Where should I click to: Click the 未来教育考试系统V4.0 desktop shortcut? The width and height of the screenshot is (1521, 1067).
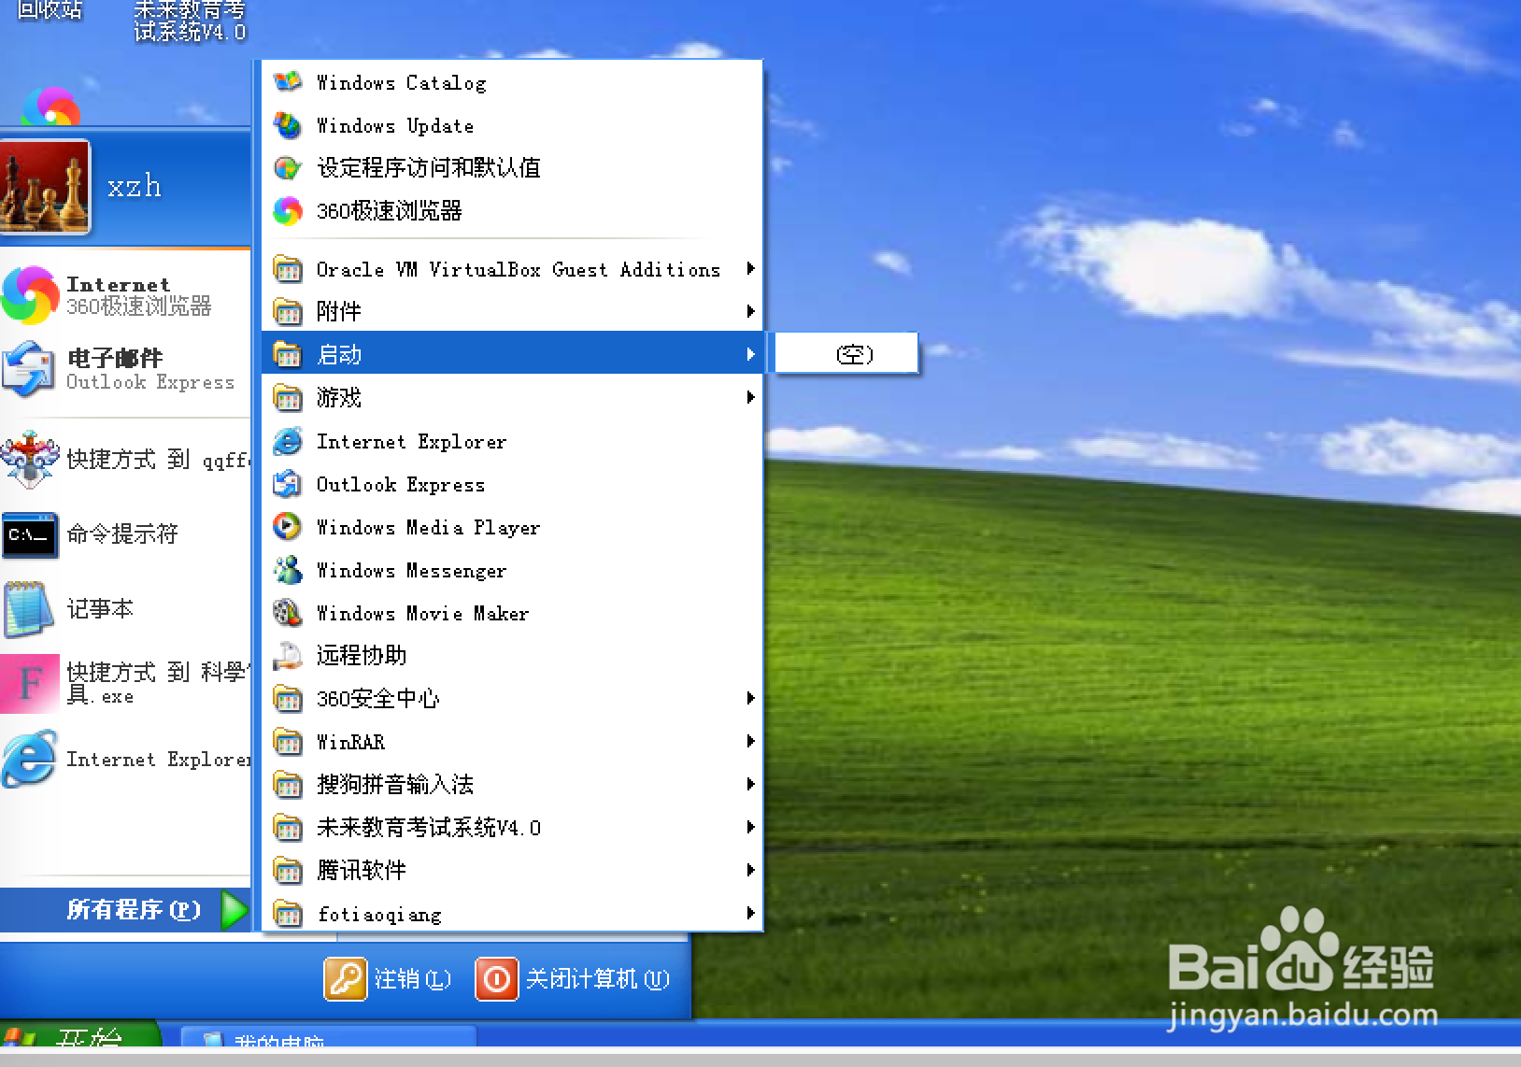coord(190,22)
